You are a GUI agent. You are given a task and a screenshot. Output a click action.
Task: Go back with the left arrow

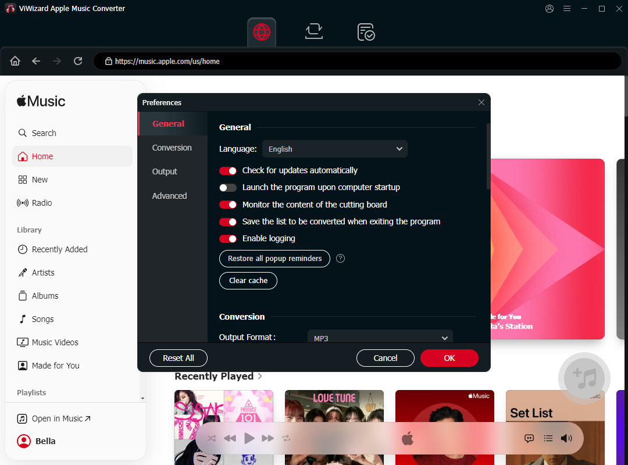36,61
